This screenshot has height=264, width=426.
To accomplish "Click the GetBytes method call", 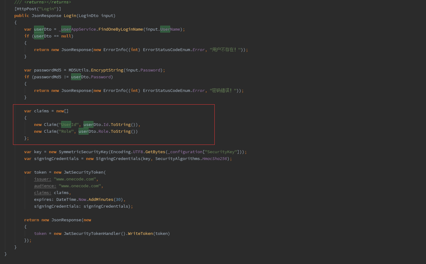I will (x=155, y=152).
